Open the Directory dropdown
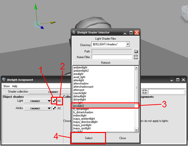 (x=128, y=44)
